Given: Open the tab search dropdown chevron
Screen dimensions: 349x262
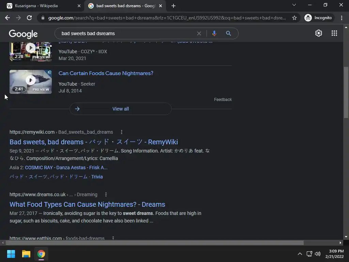Looking at the screenshot, I should tap(294, 5).
